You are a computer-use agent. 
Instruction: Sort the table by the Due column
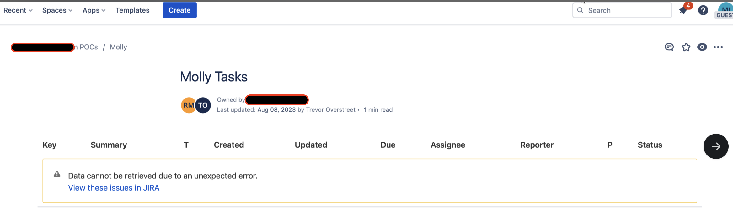click(388, 145)
